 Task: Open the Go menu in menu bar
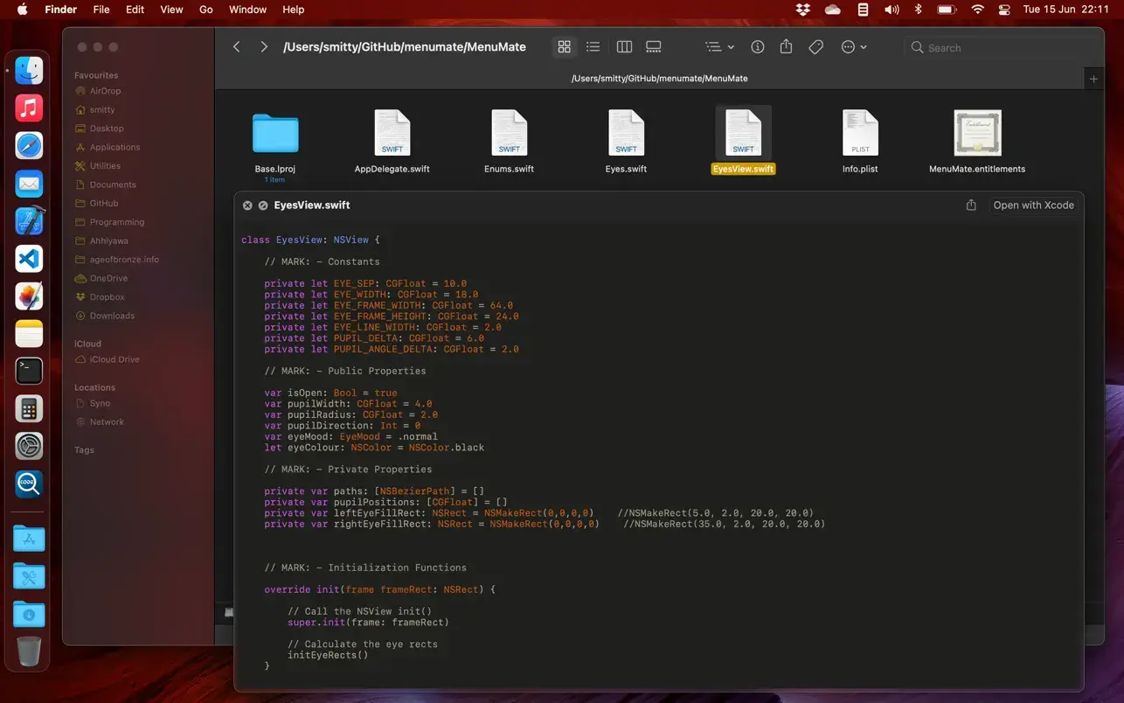click(x=206, y=10)
